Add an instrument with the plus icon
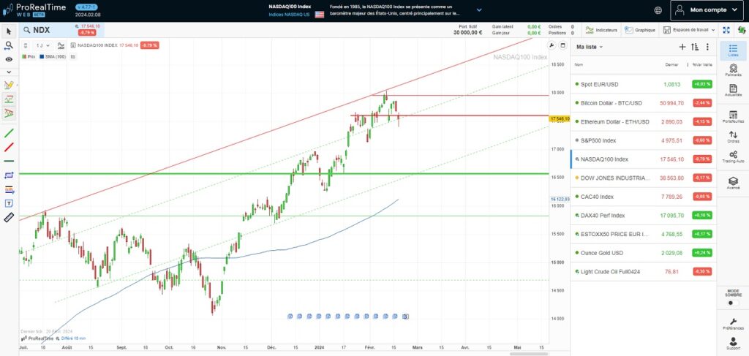Screen dimensions: 749x356 click(x=682, y=47)
